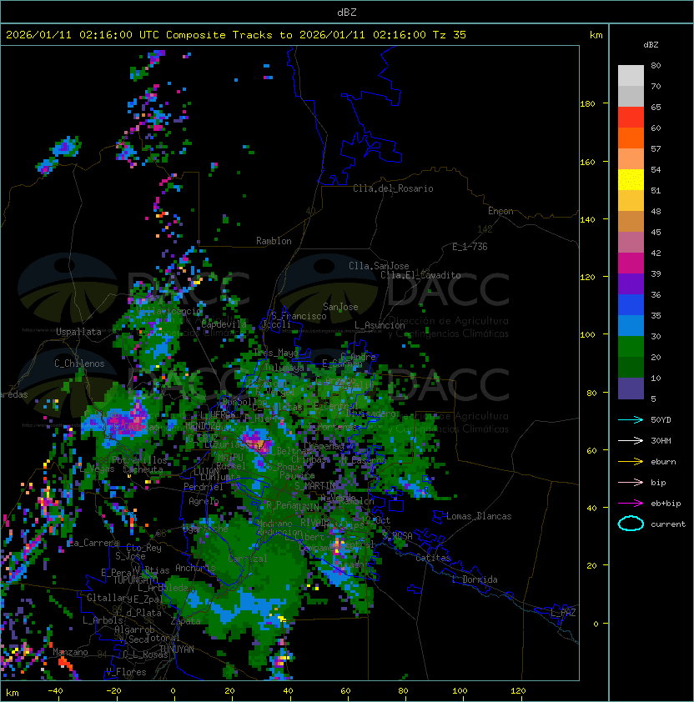Click the 'Tz 35' value in header
694x702 pixels.
coord(450,35)
